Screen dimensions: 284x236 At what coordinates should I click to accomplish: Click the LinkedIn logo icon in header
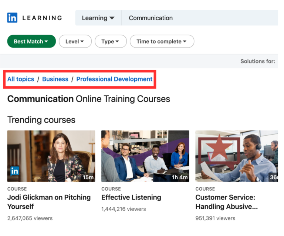click(12, 18)
